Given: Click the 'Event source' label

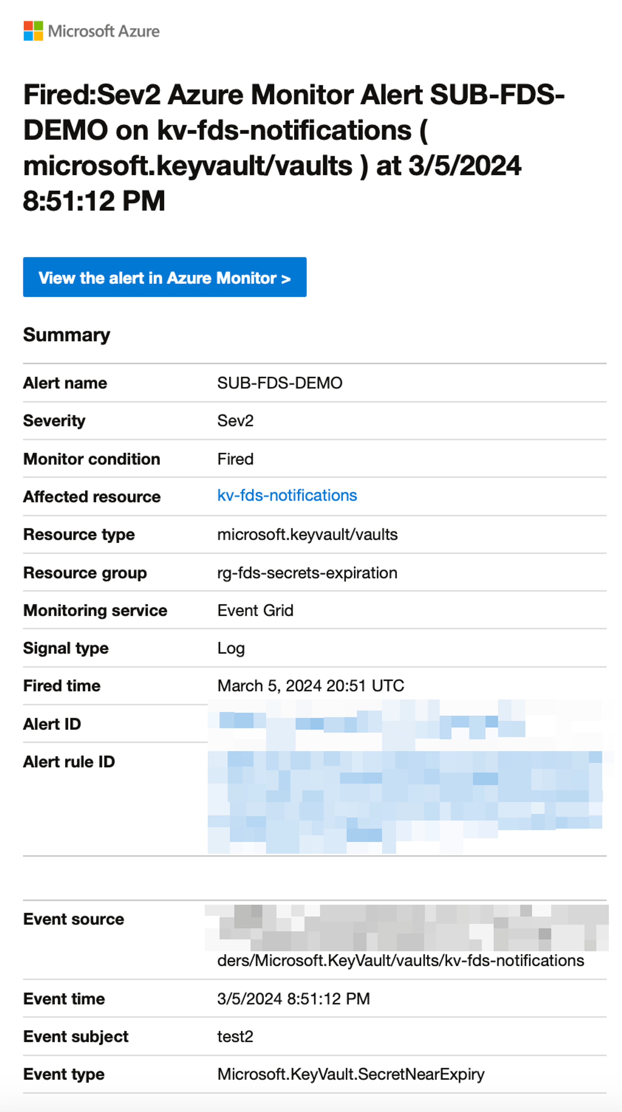Looking at the screenshot, I should (74, 920).
